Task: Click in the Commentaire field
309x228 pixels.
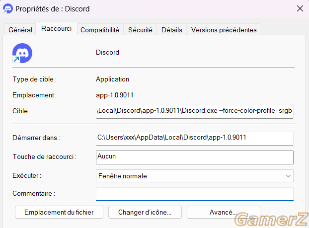Action: tap(195, 194)
